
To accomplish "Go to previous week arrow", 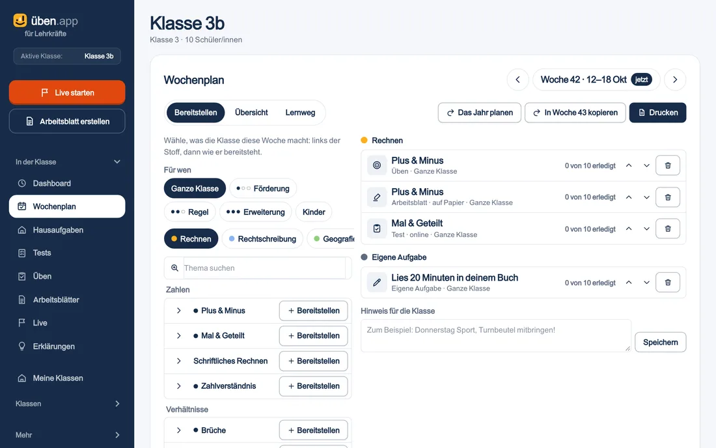I will [518, 79].
